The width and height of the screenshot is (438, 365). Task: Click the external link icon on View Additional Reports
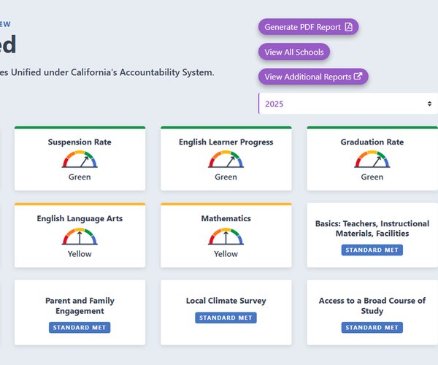[358, 76]
